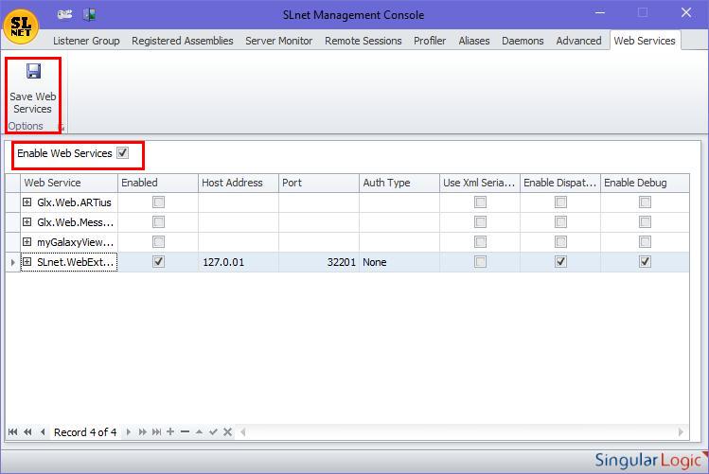The height and width of the screenshot is (474, 709).
Task: Toggle Enable Dispatcher for SLnet.WebExt row
Action: (x=560, y=262)
